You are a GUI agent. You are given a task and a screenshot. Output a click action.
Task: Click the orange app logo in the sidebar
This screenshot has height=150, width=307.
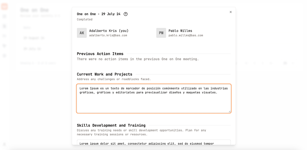(5, 7)
